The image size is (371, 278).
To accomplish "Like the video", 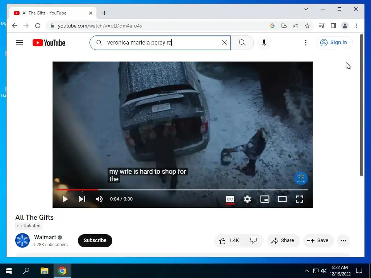I will (229, 241).
